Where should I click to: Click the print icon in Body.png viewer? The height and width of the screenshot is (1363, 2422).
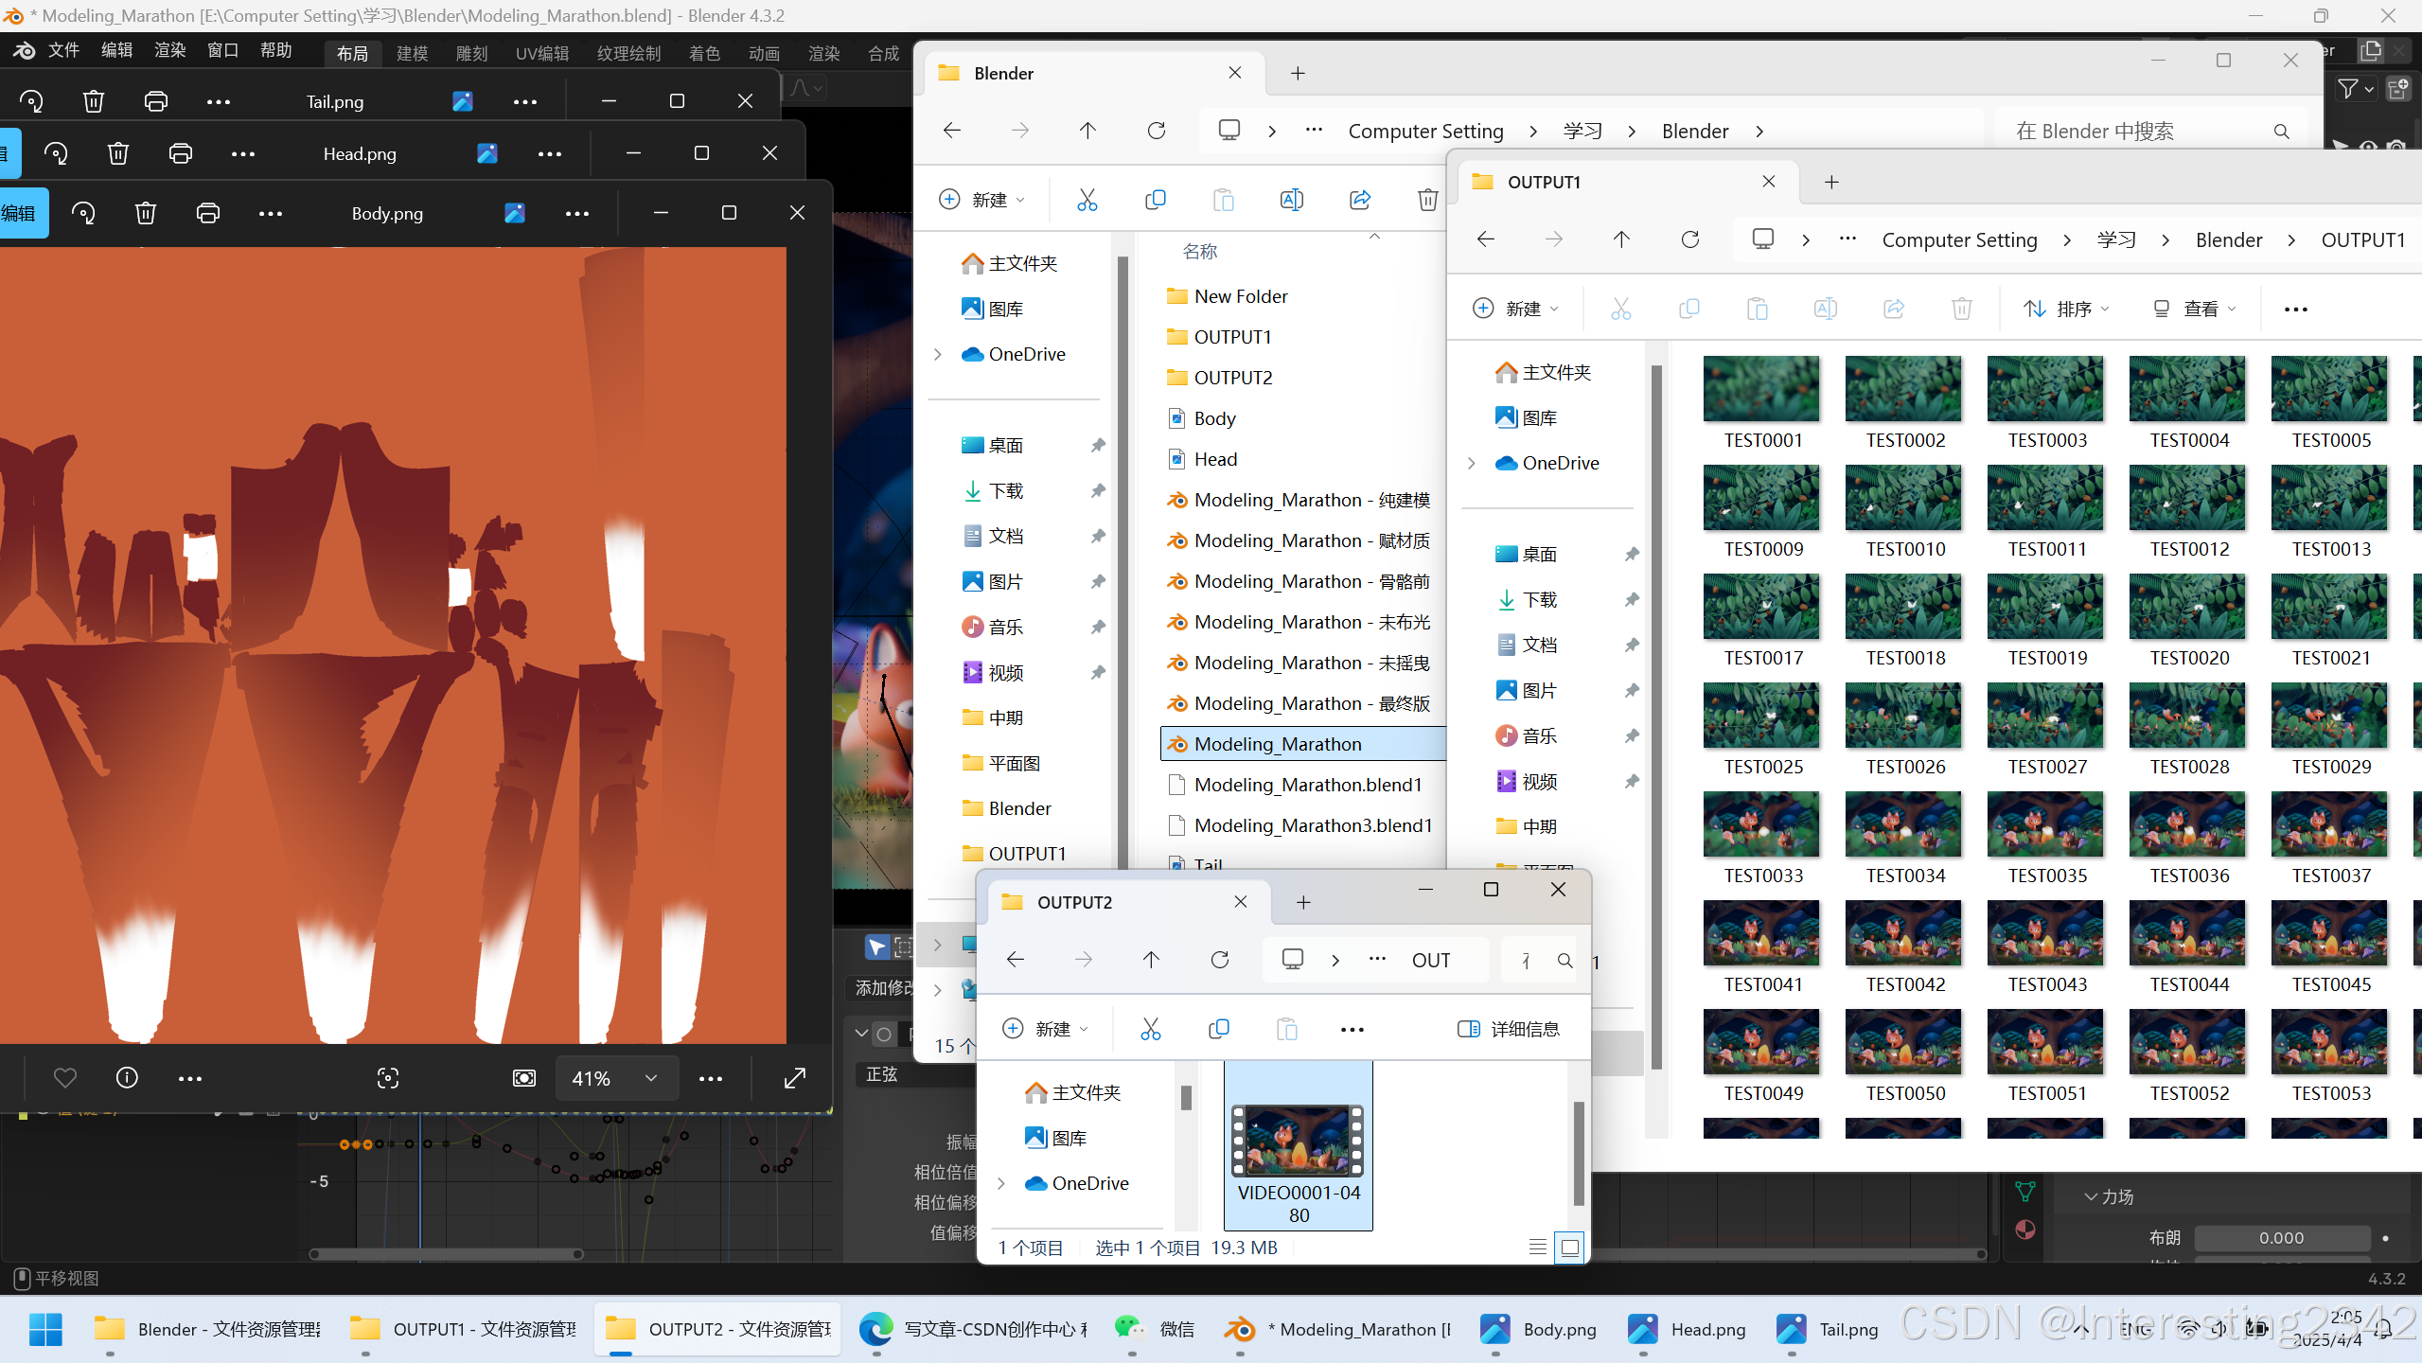208,213
